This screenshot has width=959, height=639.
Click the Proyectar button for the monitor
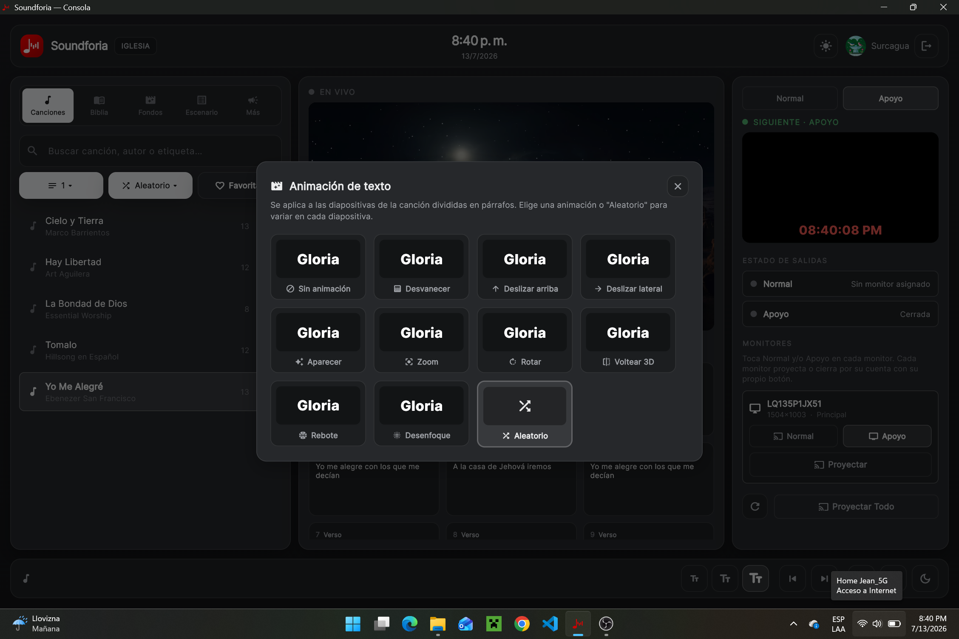[x=840, y=464]
